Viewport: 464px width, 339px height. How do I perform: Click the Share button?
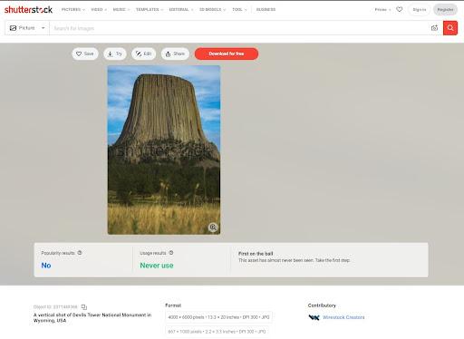tap(175, 53)
